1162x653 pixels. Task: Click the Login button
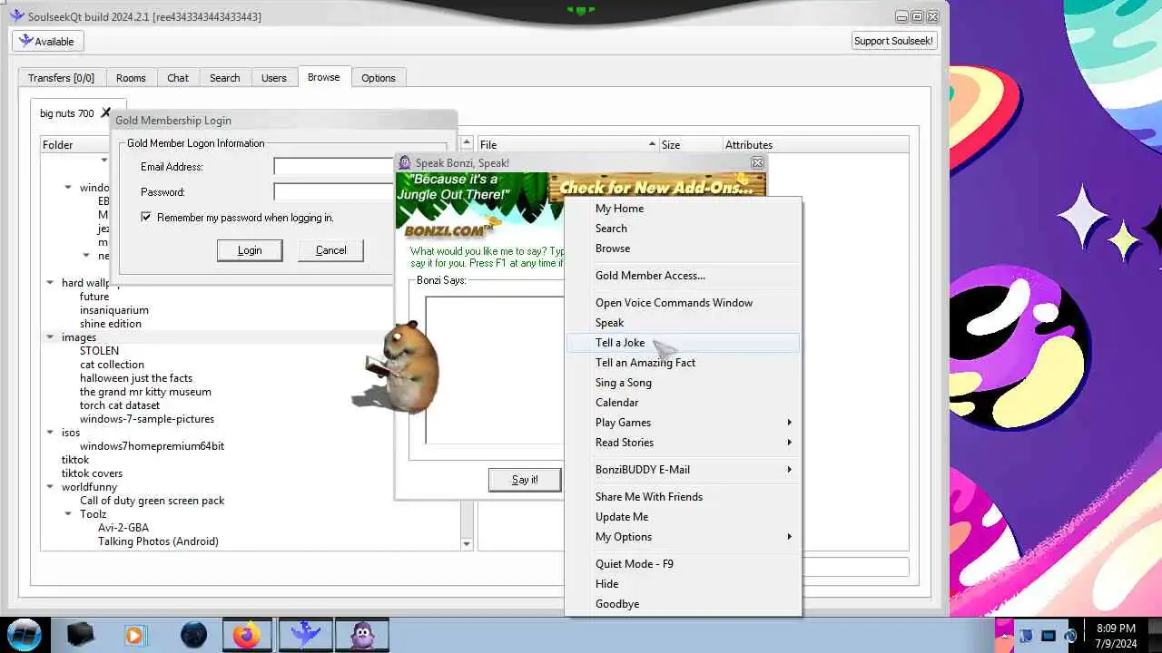click(x=250, y=250)
